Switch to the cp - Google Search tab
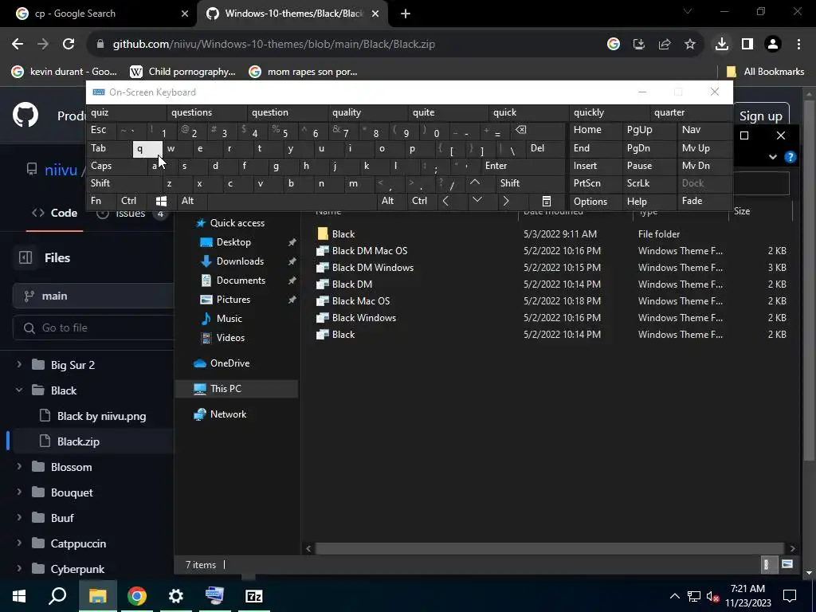The width and height of the screenshot is (816, 612). [99, 14]
